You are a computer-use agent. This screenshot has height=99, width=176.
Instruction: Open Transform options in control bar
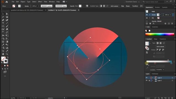pyautogui.click(x=135, y=6)
